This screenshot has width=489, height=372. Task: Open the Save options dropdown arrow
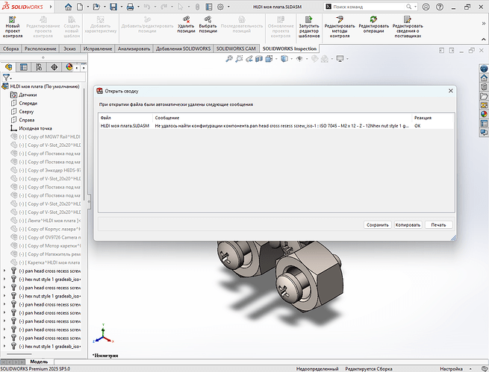[x=121, y=7]
